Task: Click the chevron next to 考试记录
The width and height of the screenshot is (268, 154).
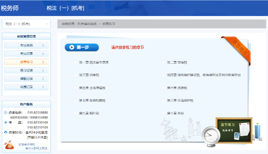Action: [x=43, y=54]
